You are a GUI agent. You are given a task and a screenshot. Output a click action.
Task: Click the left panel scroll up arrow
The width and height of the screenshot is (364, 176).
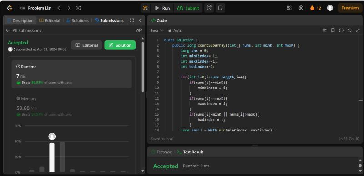pyautogui.click(x=142, y=39)
